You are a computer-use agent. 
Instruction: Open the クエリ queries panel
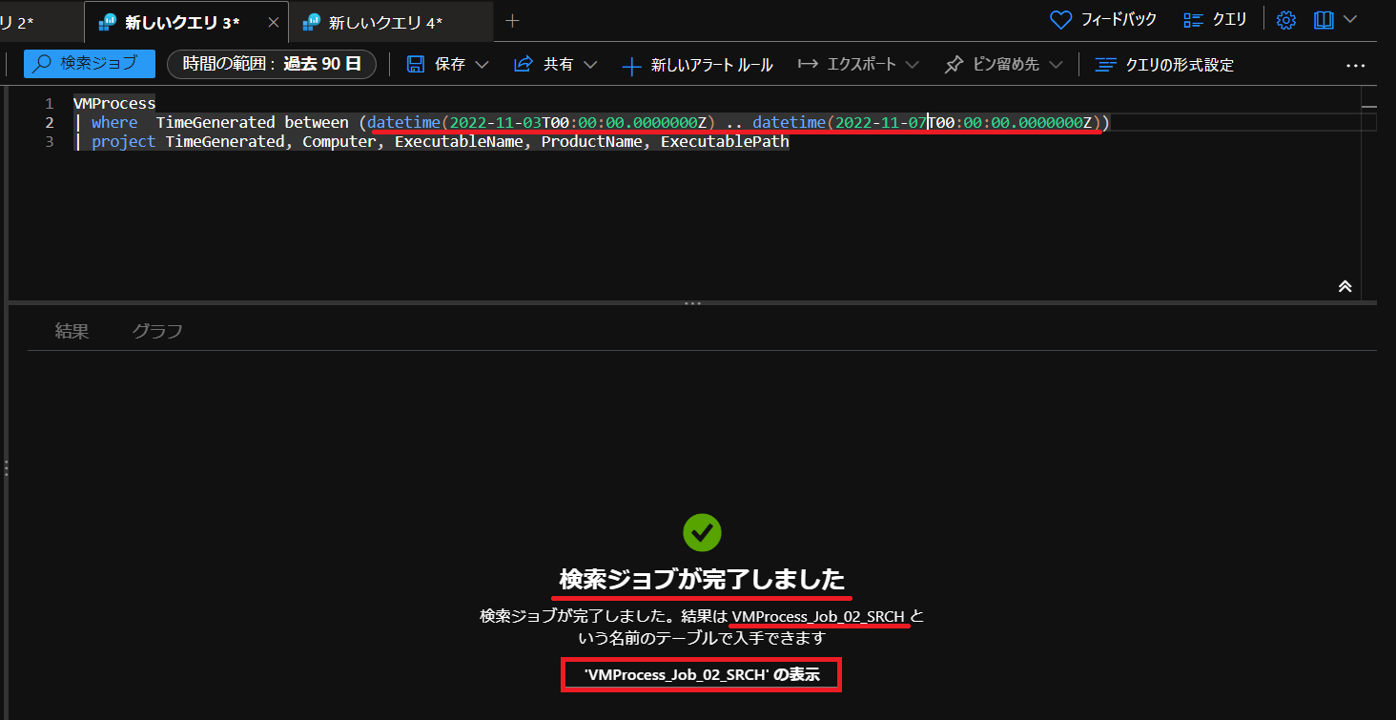click(x=1215, y=20)
